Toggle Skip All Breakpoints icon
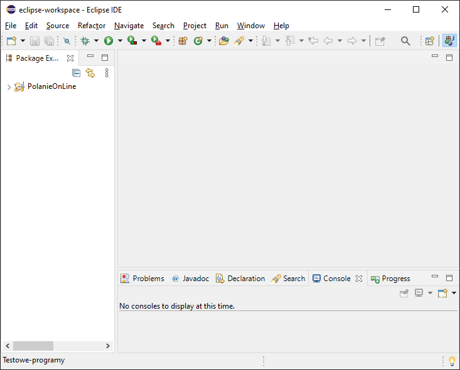The width and height of the screenshot is (460, 370). coord(67,41)
